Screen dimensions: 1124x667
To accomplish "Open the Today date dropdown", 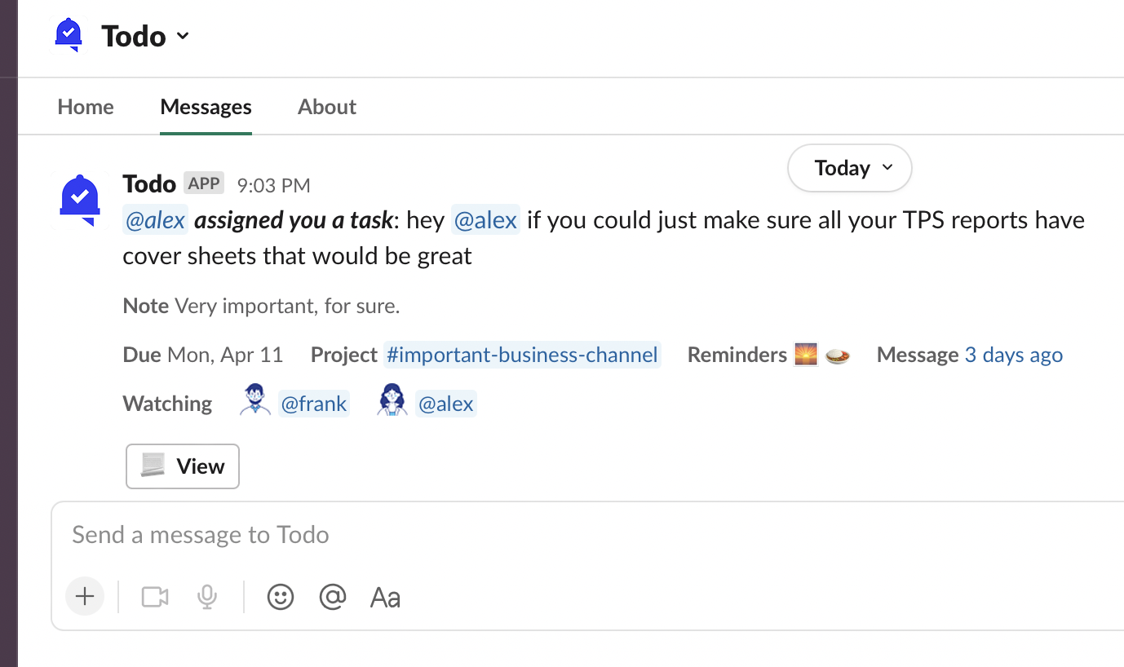I will (x=849, y=168).
